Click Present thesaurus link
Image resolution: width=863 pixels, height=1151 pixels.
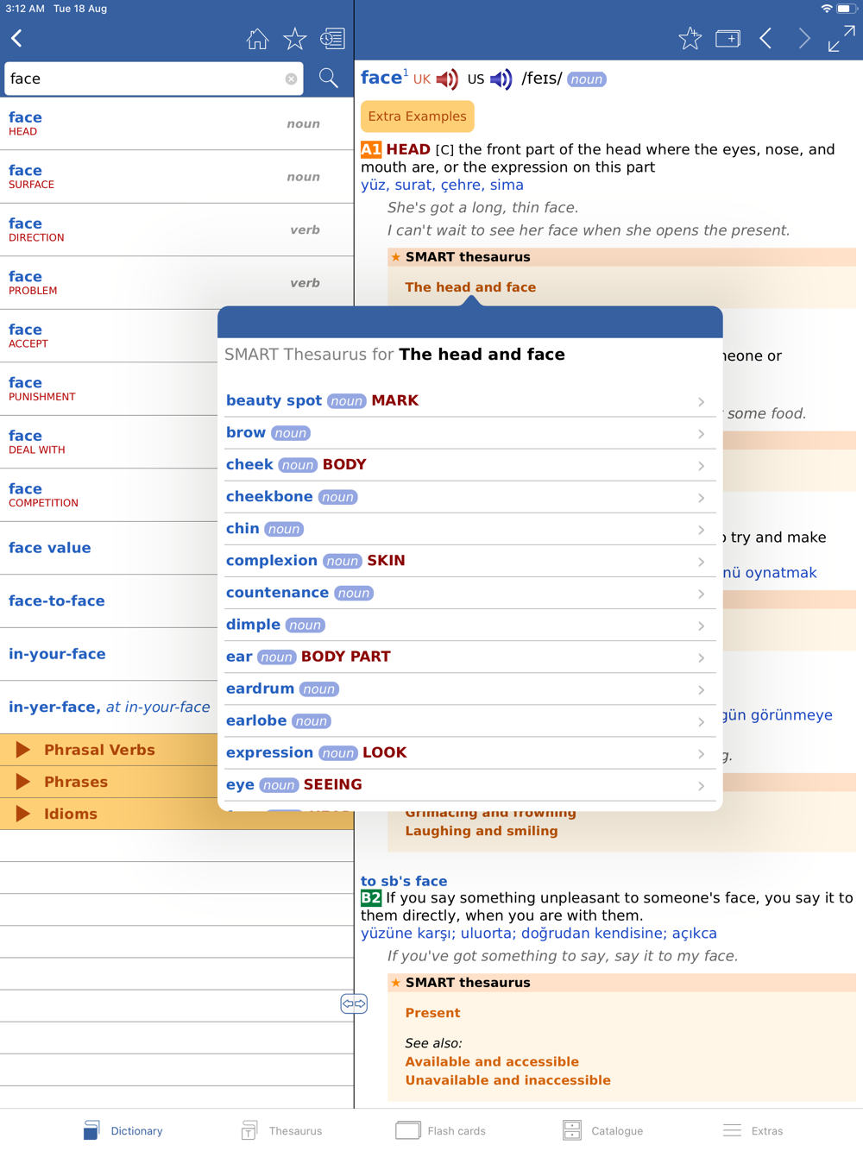(x=432, y=1013)
